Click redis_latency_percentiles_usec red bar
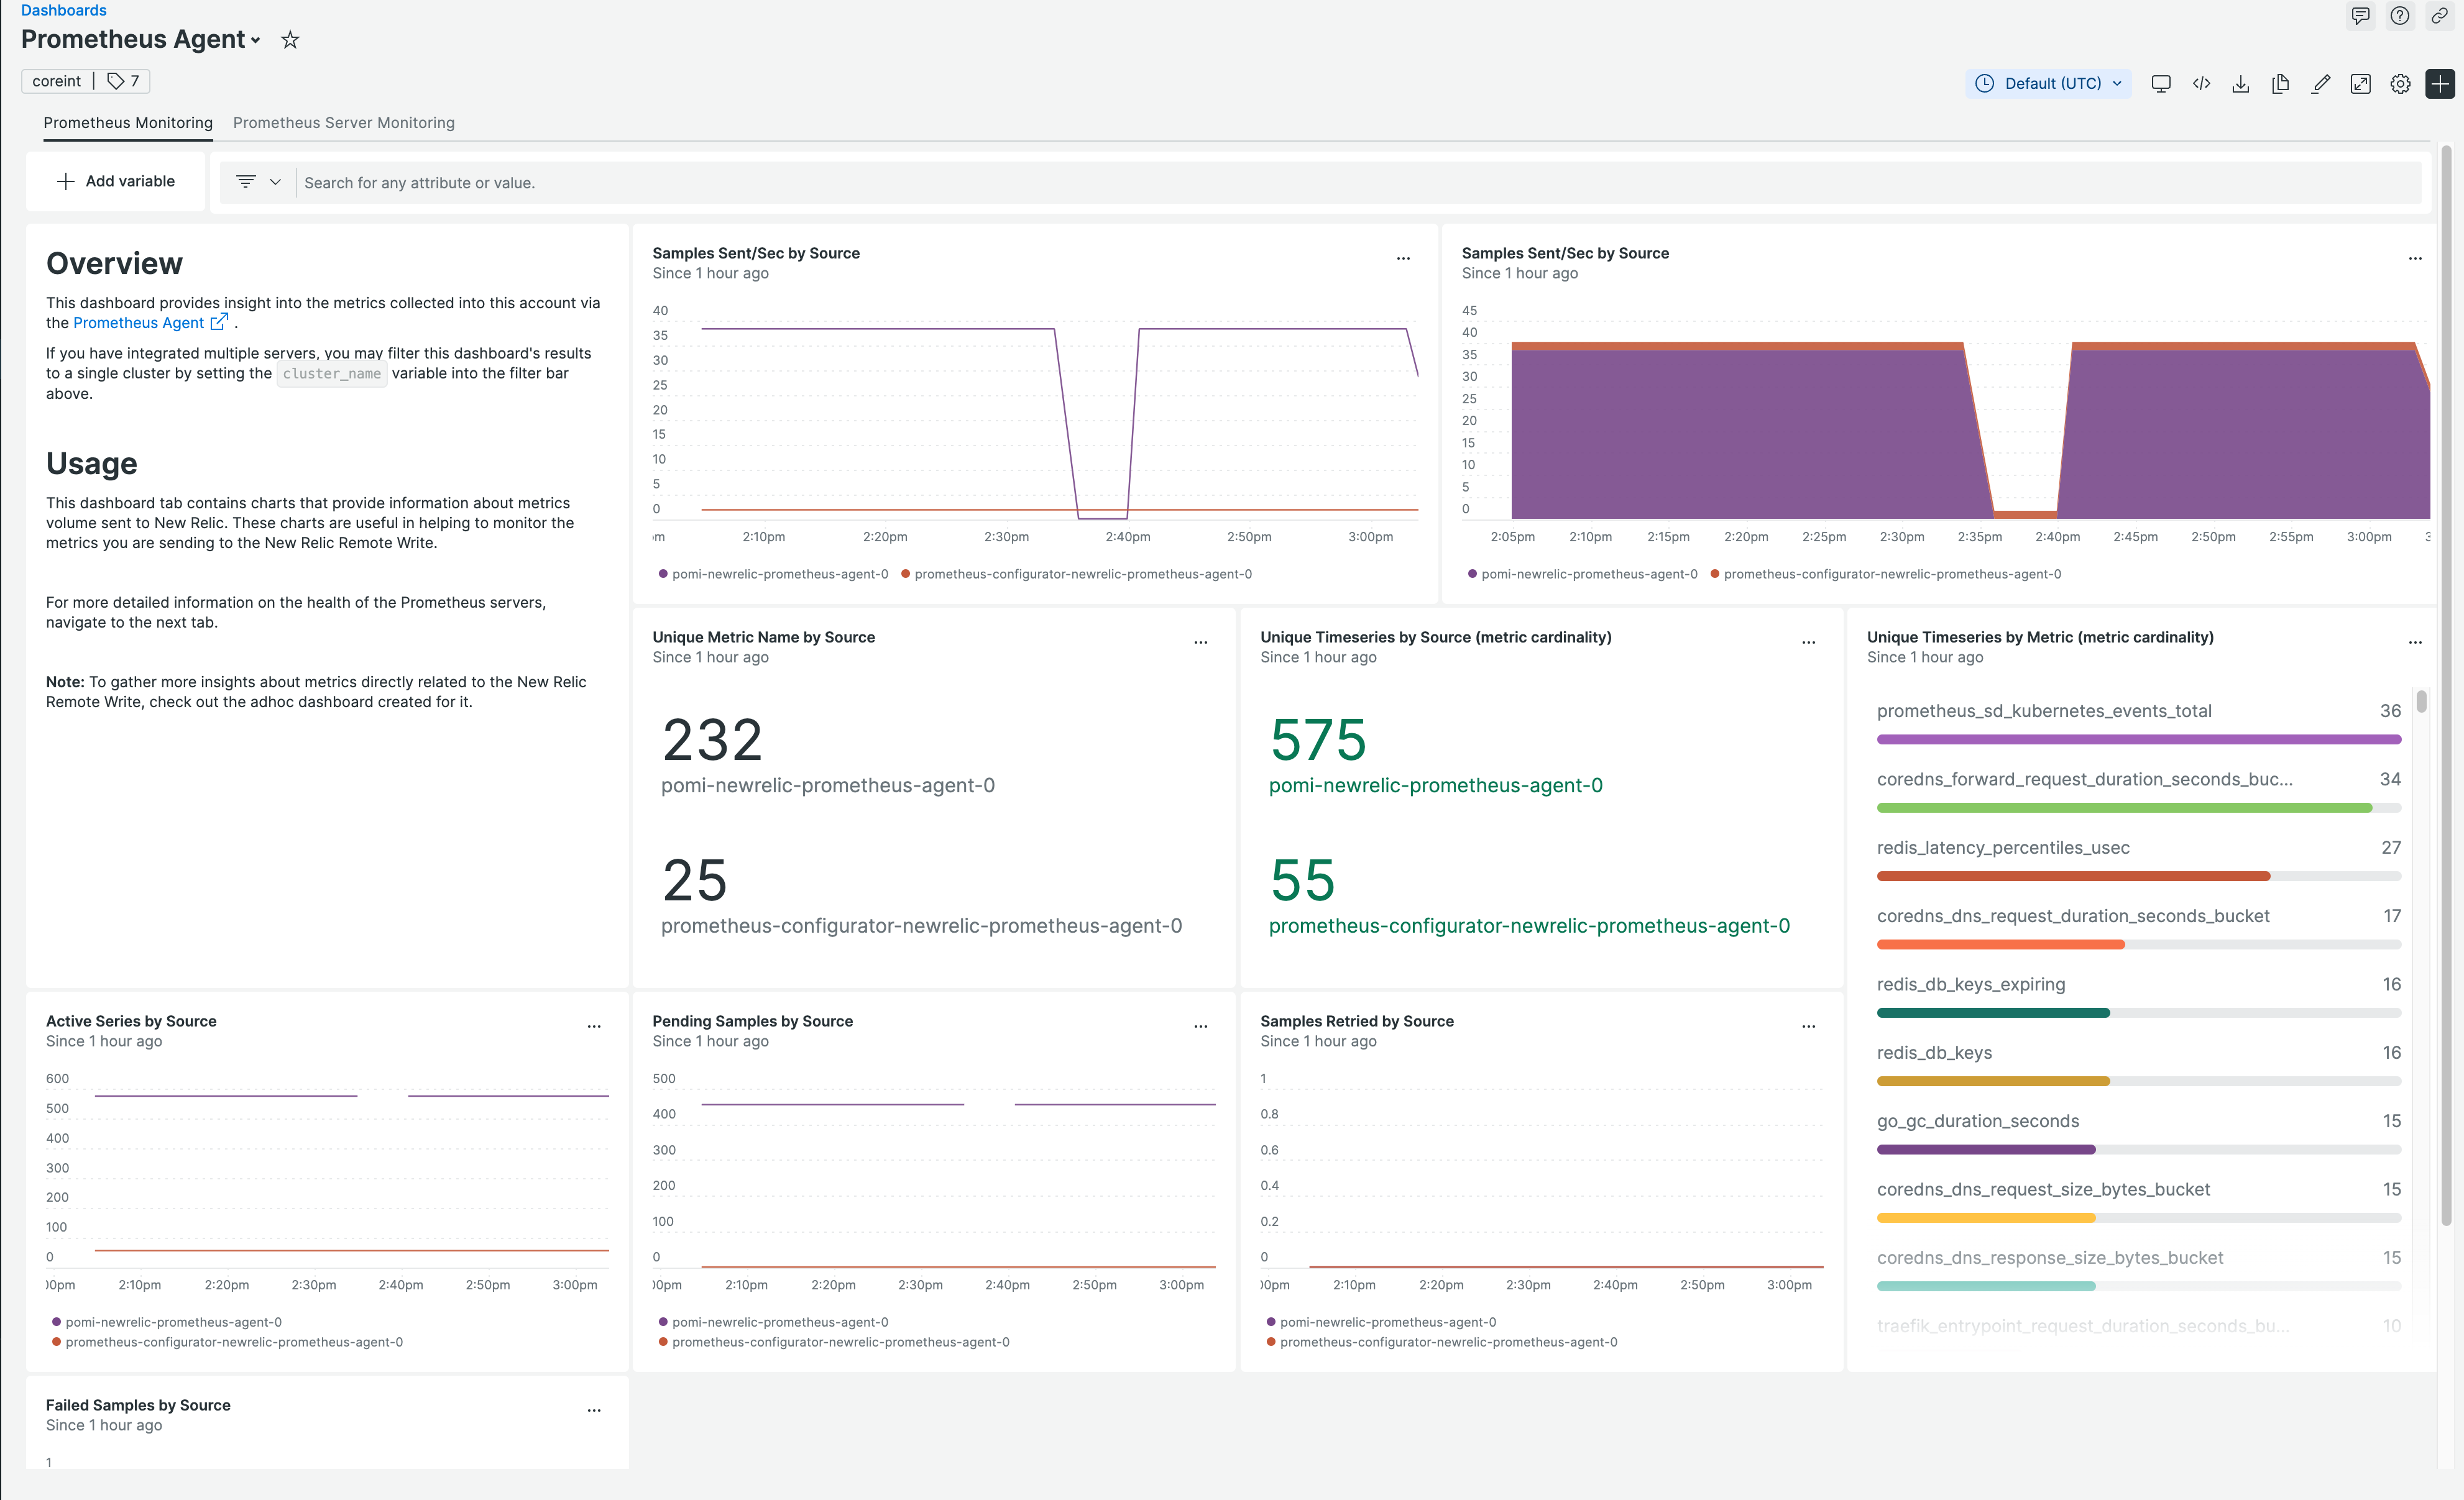 point(2073,876)
